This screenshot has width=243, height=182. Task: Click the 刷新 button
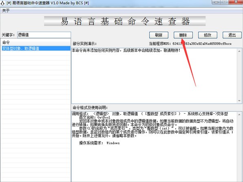pos(159,35)
